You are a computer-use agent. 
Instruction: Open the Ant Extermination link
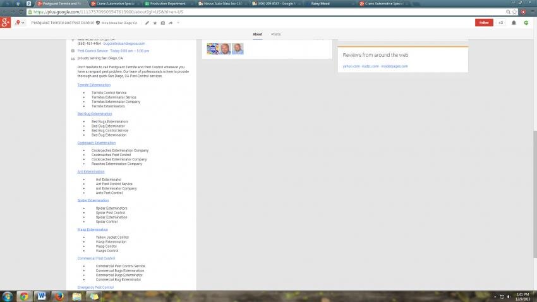pos(91,172)
